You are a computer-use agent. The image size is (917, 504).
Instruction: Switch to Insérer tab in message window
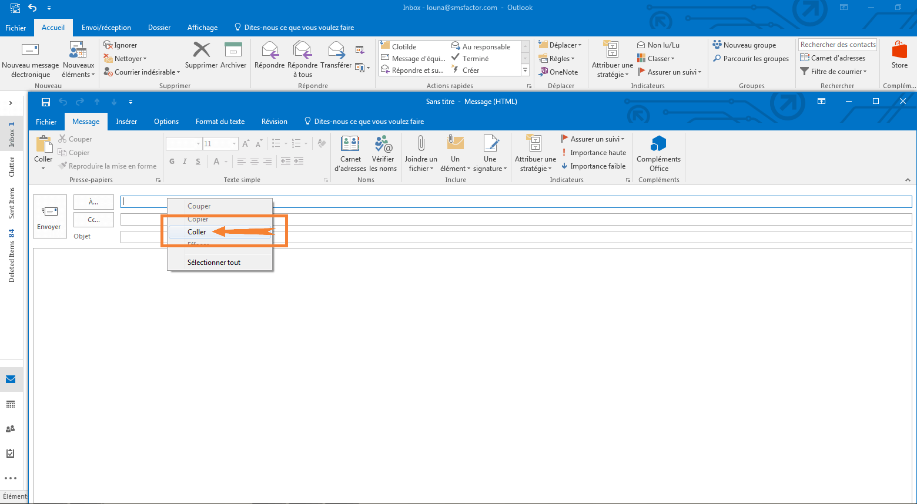click(126, 122)
